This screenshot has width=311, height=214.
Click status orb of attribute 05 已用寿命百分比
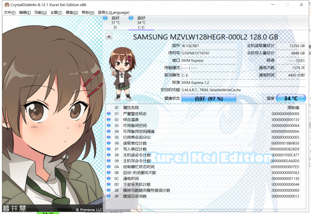pyautogui.click(x=108, y=137)
